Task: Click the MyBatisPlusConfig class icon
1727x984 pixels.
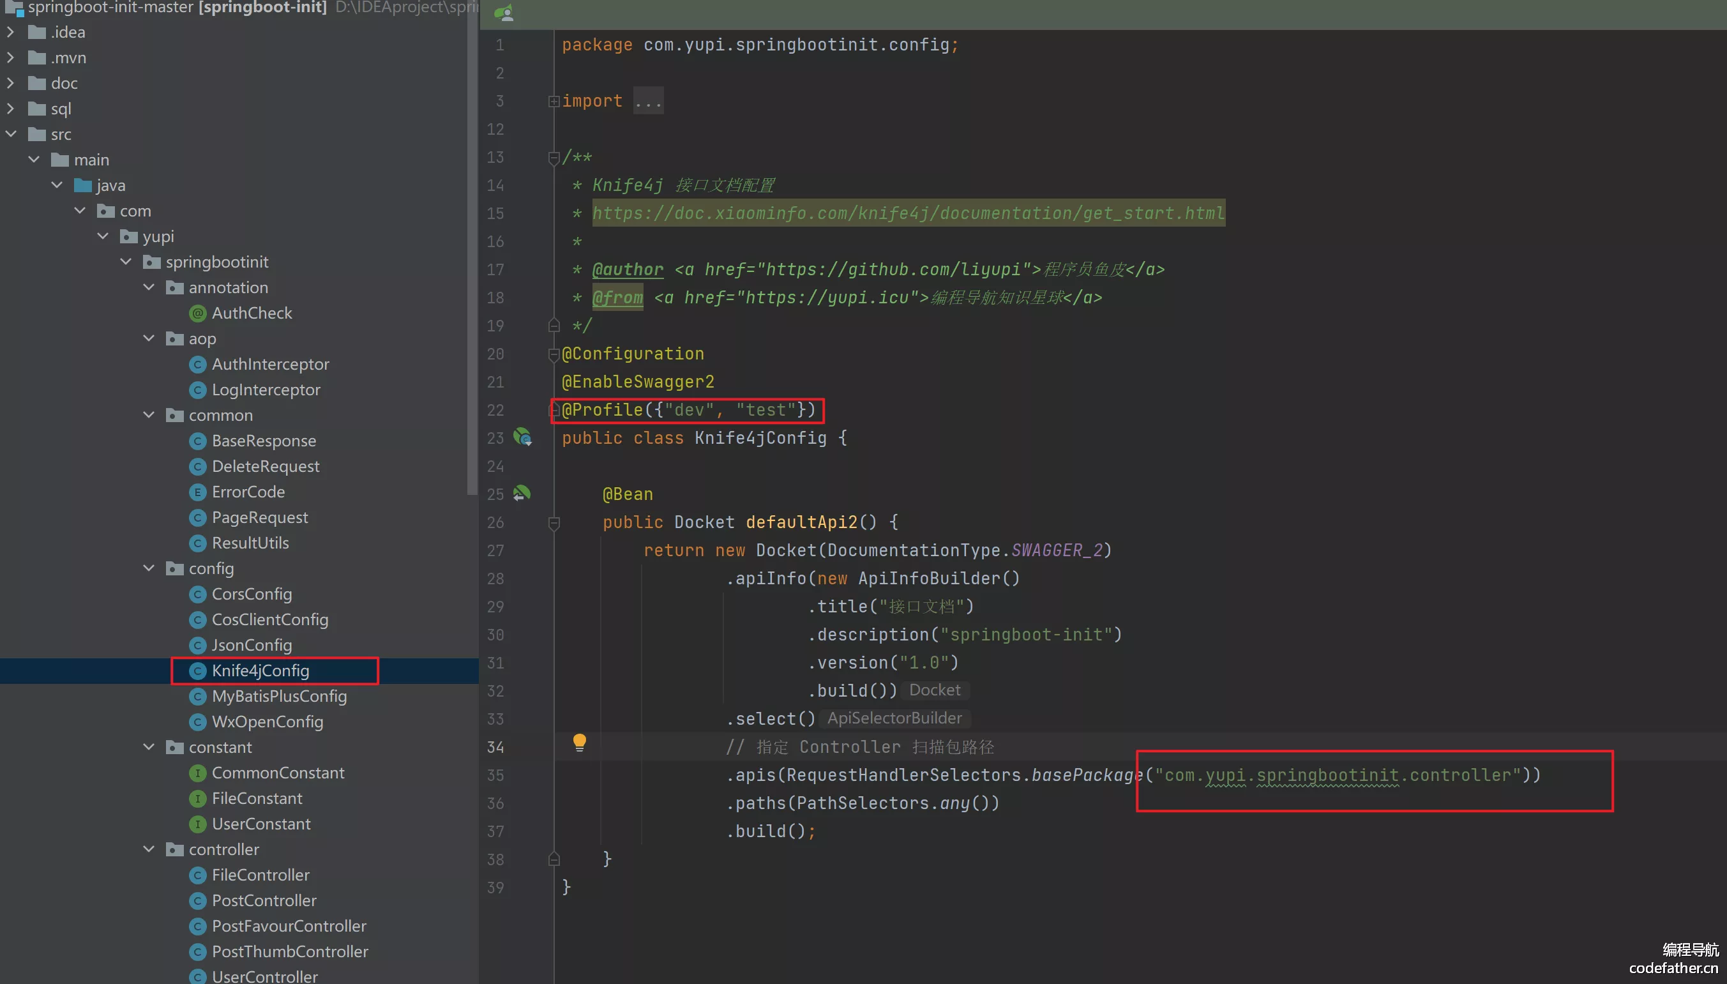Action: (197, 696)
